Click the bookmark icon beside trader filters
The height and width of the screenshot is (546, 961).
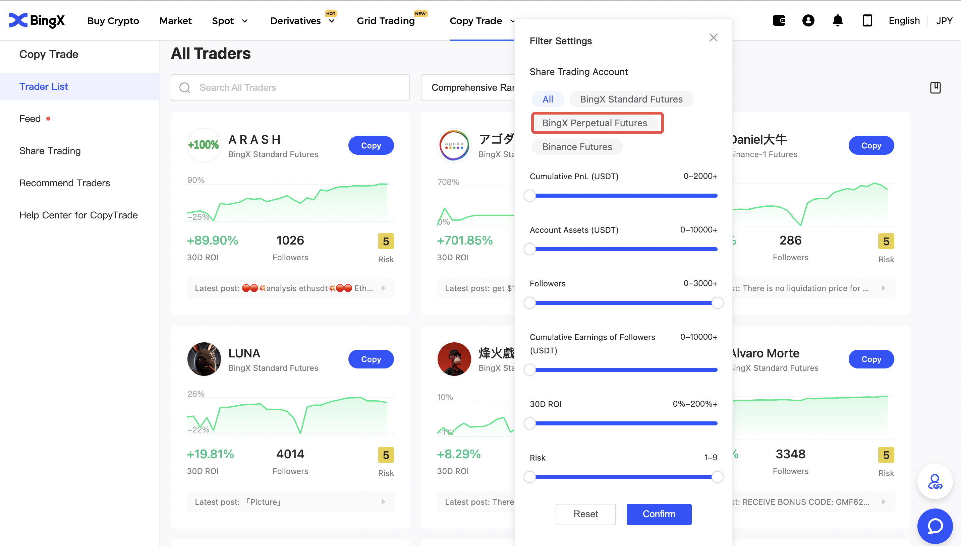[x=935, y=88]
